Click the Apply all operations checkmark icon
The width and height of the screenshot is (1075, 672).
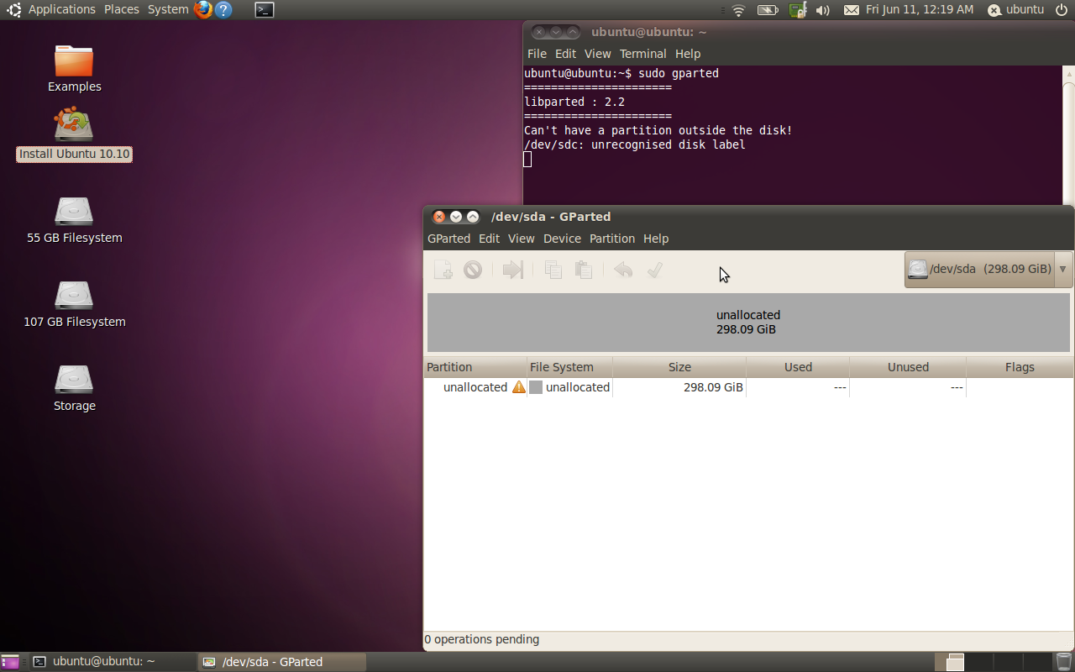point(655,270)
